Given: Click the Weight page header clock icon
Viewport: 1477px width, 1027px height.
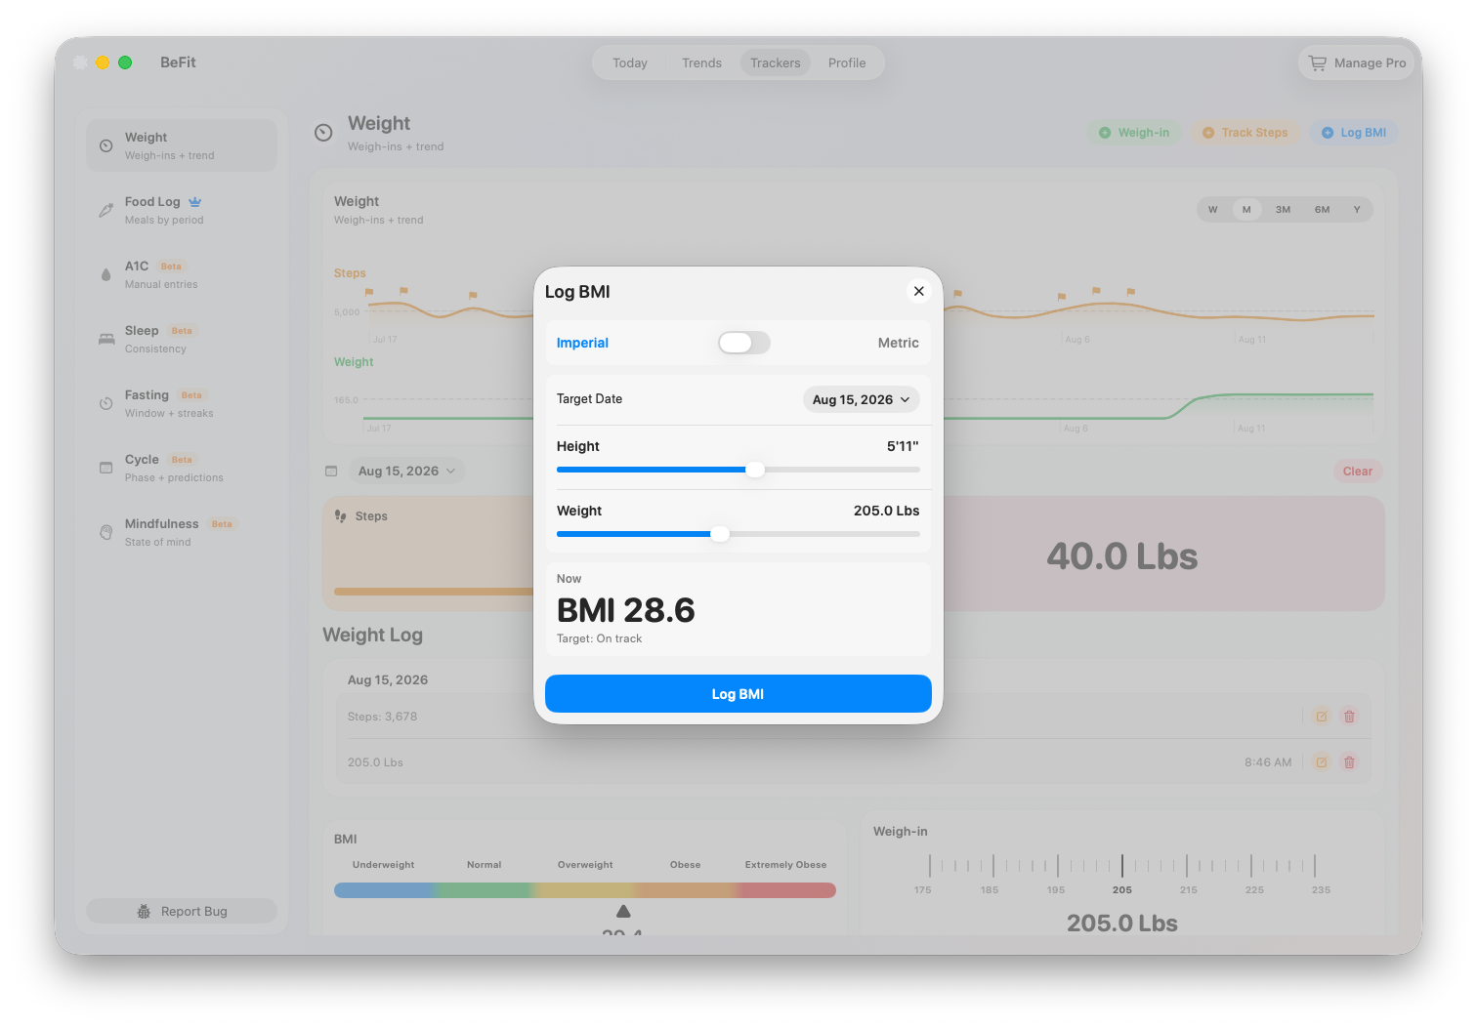Looking at the screenshot, I should [323, 133].
